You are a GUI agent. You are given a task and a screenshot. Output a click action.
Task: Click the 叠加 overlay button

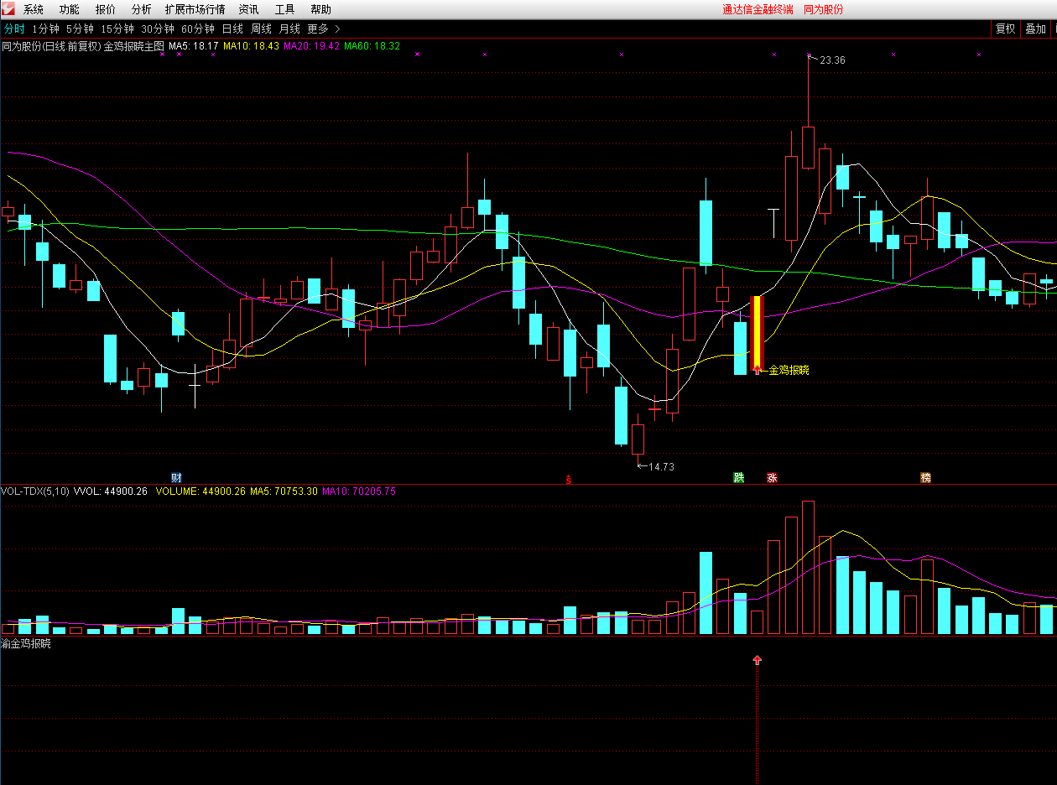(1035, 29)
